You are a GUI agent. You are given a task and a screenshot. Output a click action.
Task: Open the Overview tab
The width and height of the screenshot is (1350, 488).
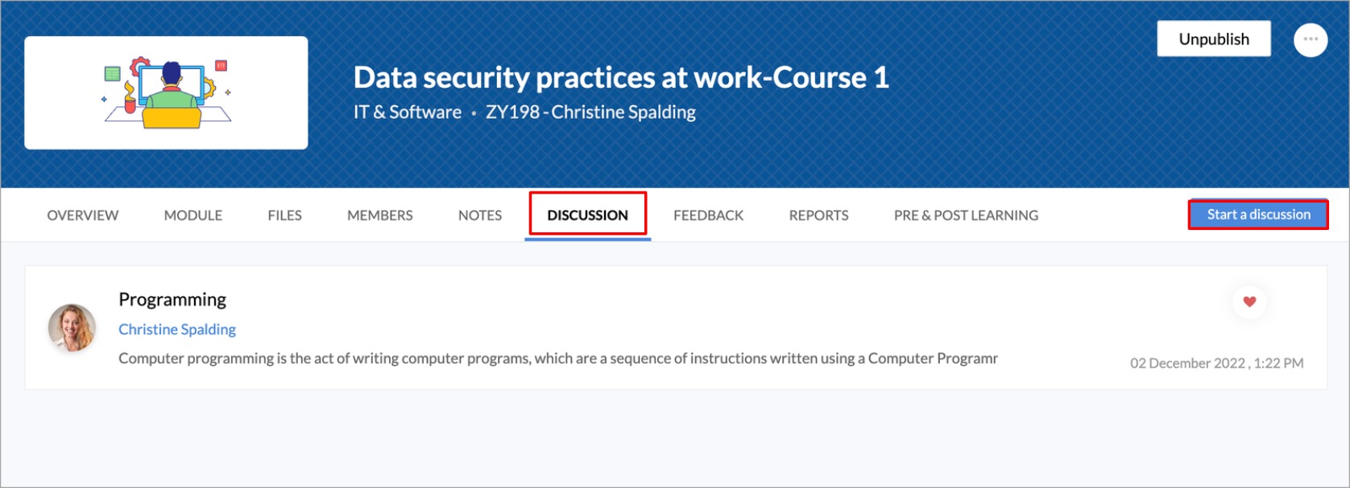point(82,215)
